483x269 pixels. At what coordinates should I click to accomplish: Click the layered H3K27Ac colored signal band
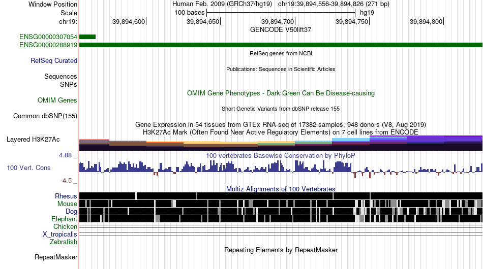pyautogui.click(x=281, y=143)
